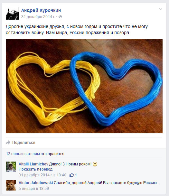169x196 pixels.
Task: Click the 31 декабря 2014 г. post date
Action: 38,17
